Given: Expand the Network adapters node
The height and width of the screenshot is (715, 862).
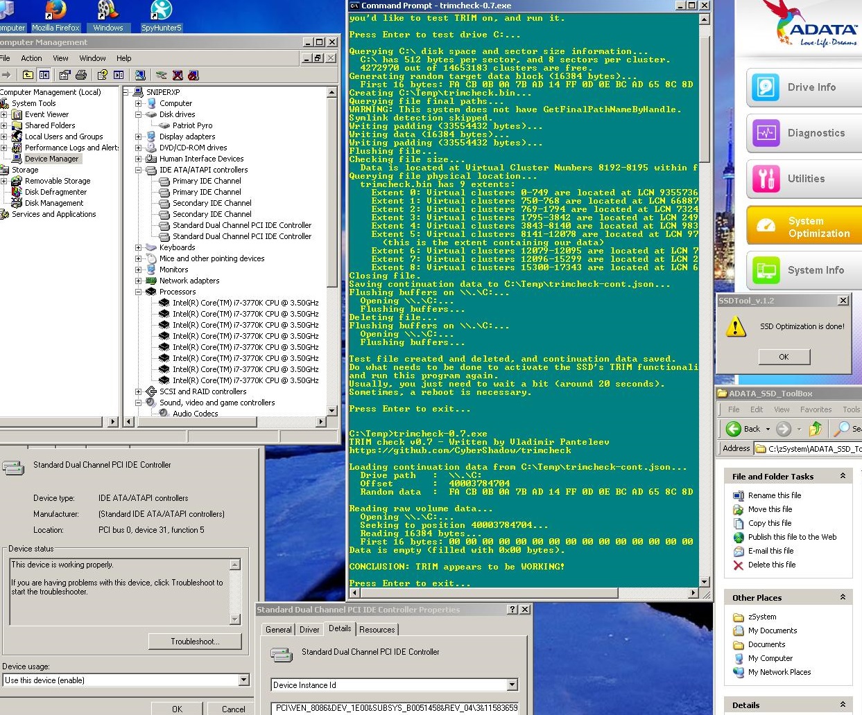Looking at the screenshot, I should 139,281.
